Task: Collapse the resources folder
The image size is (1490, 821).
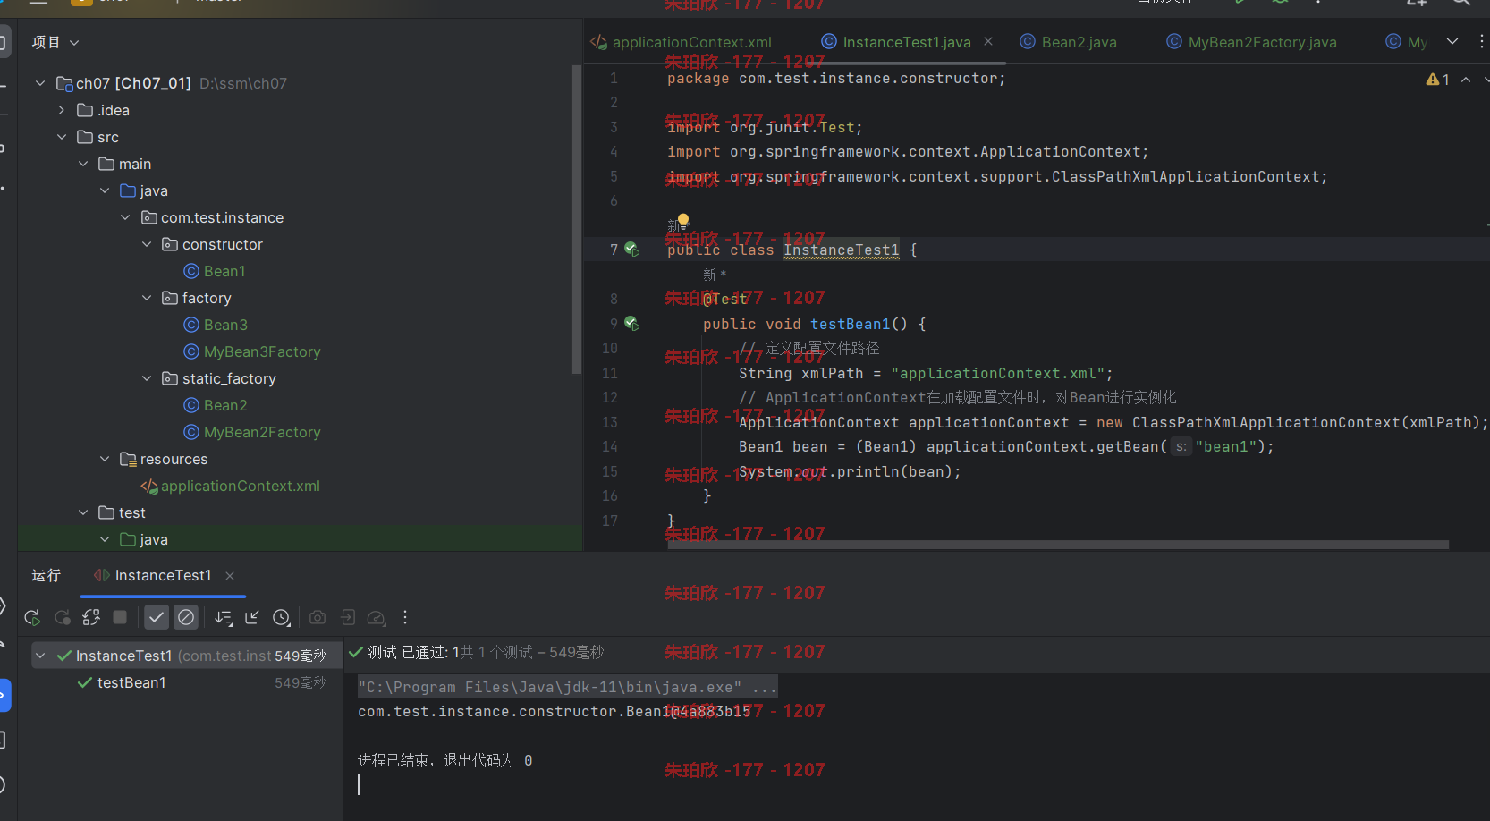Action: coord(105,459)
